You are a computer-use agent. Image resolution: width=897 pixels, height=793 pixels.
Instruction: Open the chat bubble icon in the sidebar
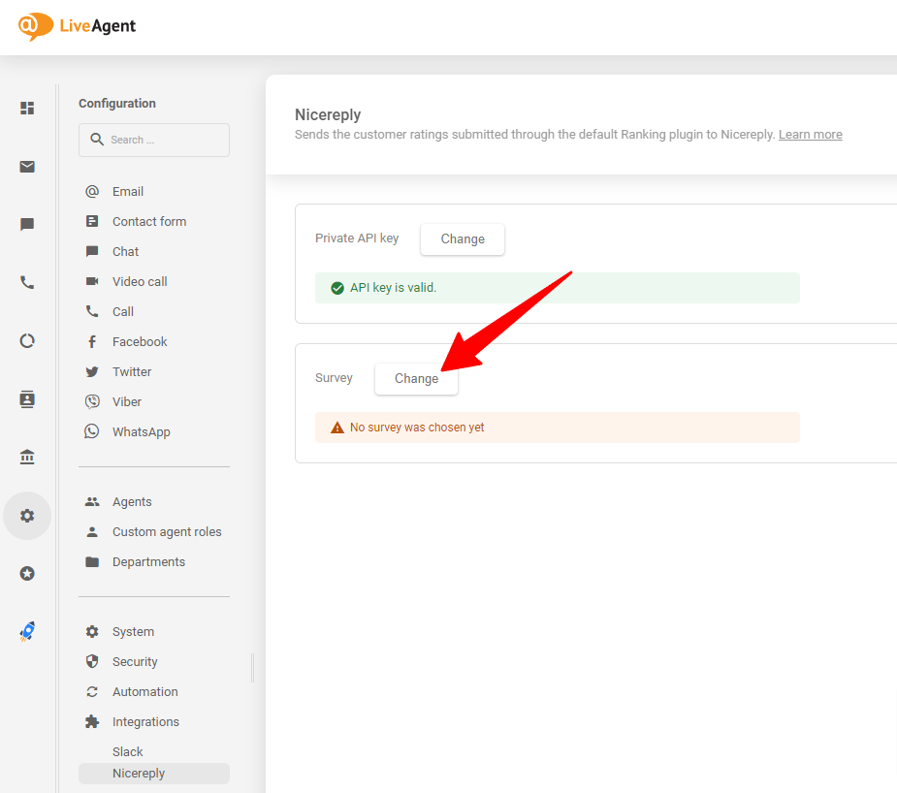(x=26, y=224)
